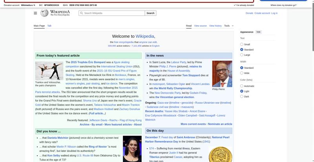Click the magnifier icon in search box
Viewport: 314px width, 162px height.
pyautogui.click(x=81, y=13)
